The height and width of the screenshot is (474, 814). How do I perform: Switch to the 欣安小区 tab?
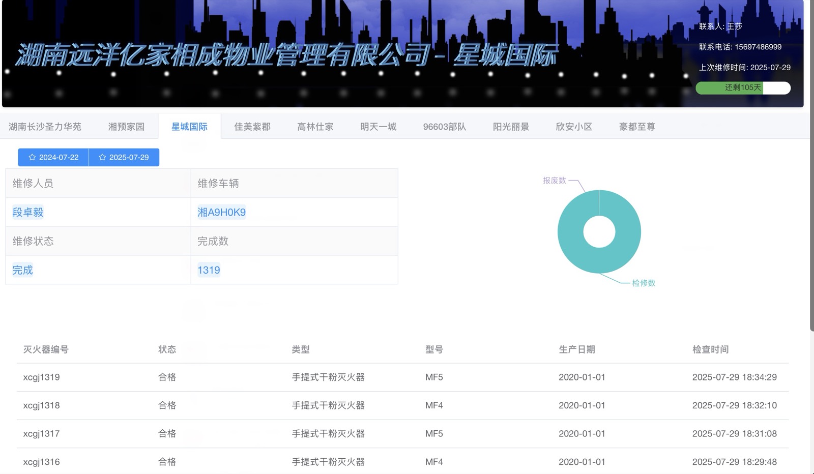574,127
